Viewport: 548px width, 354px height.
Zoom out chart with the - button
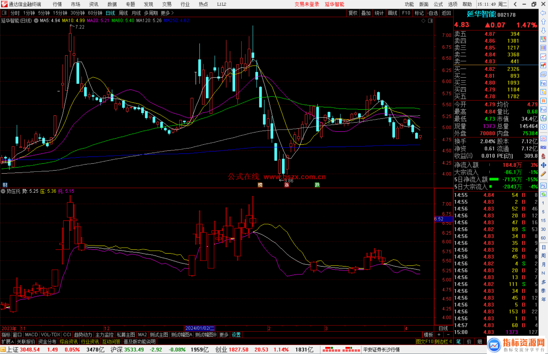(448, 335)
